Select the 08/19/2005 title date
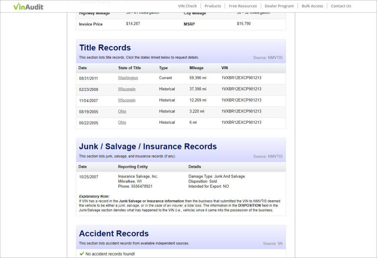377x258 pixels. [88, 112]
